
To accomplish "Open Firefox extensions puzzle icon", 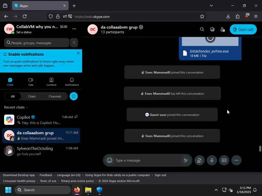I will click(237, 16).
